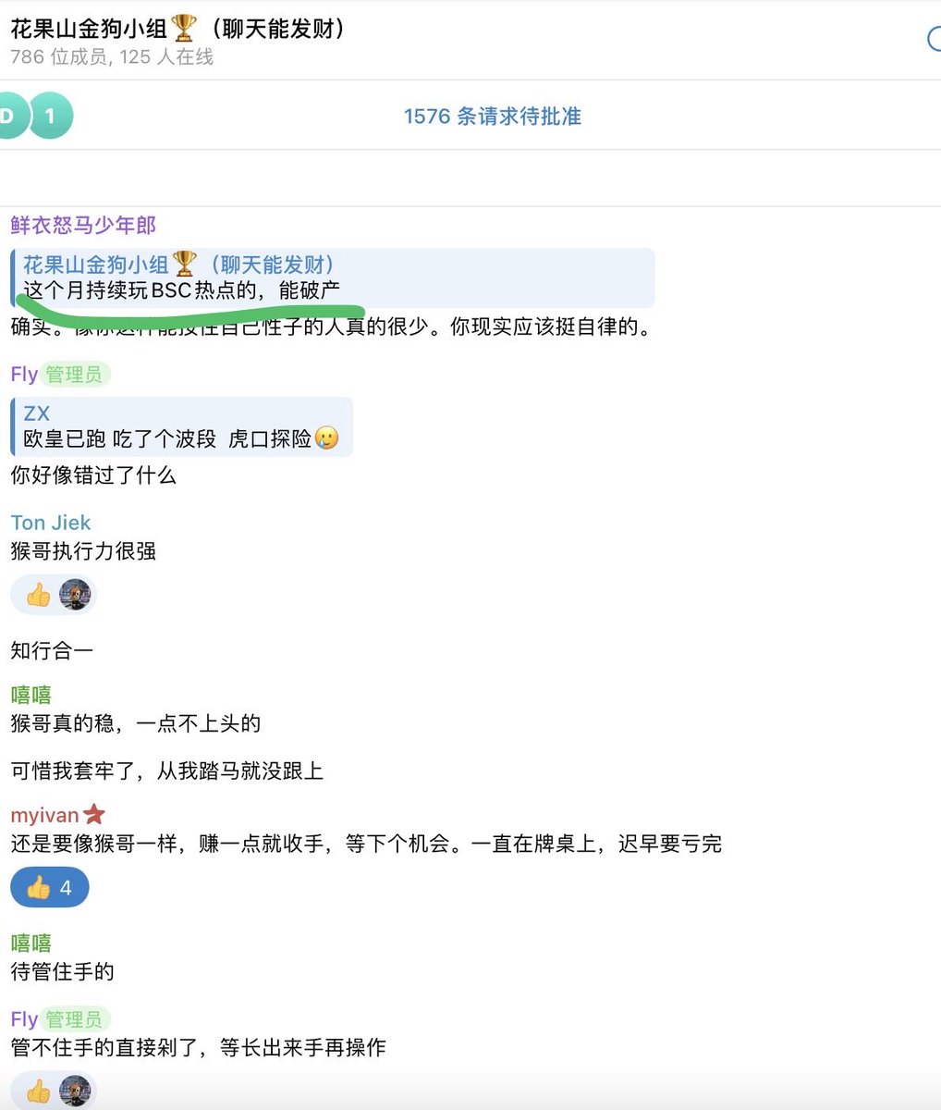
Task: Click the "1" avatar in pending requests
Action: [50, 117]
